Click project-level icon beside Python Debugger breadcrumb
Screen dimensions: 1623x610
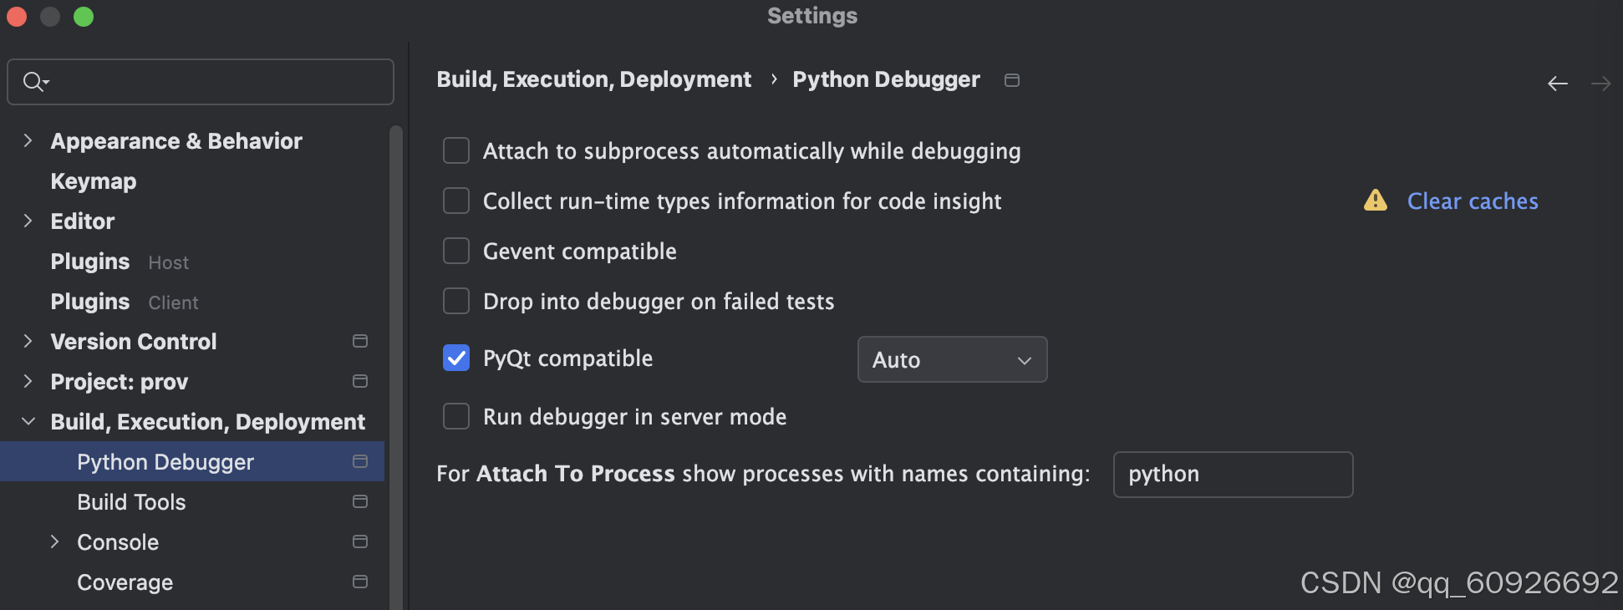(1011, 80)
